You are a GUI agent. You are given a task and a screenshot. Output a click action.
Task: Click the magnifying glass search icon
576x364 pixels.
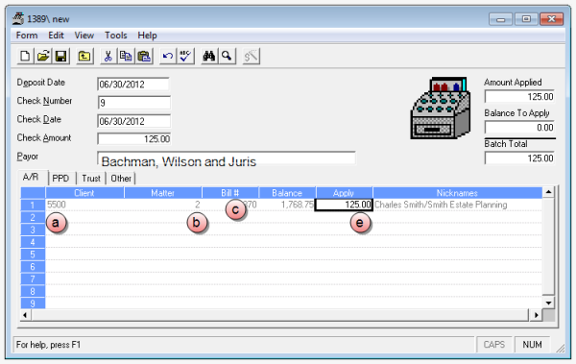point(227,57)
